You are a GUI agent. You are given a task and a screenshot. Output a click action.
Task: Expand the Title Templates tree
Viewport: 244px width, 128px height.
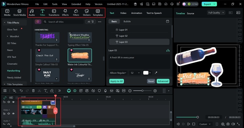(x=5, y=84)
